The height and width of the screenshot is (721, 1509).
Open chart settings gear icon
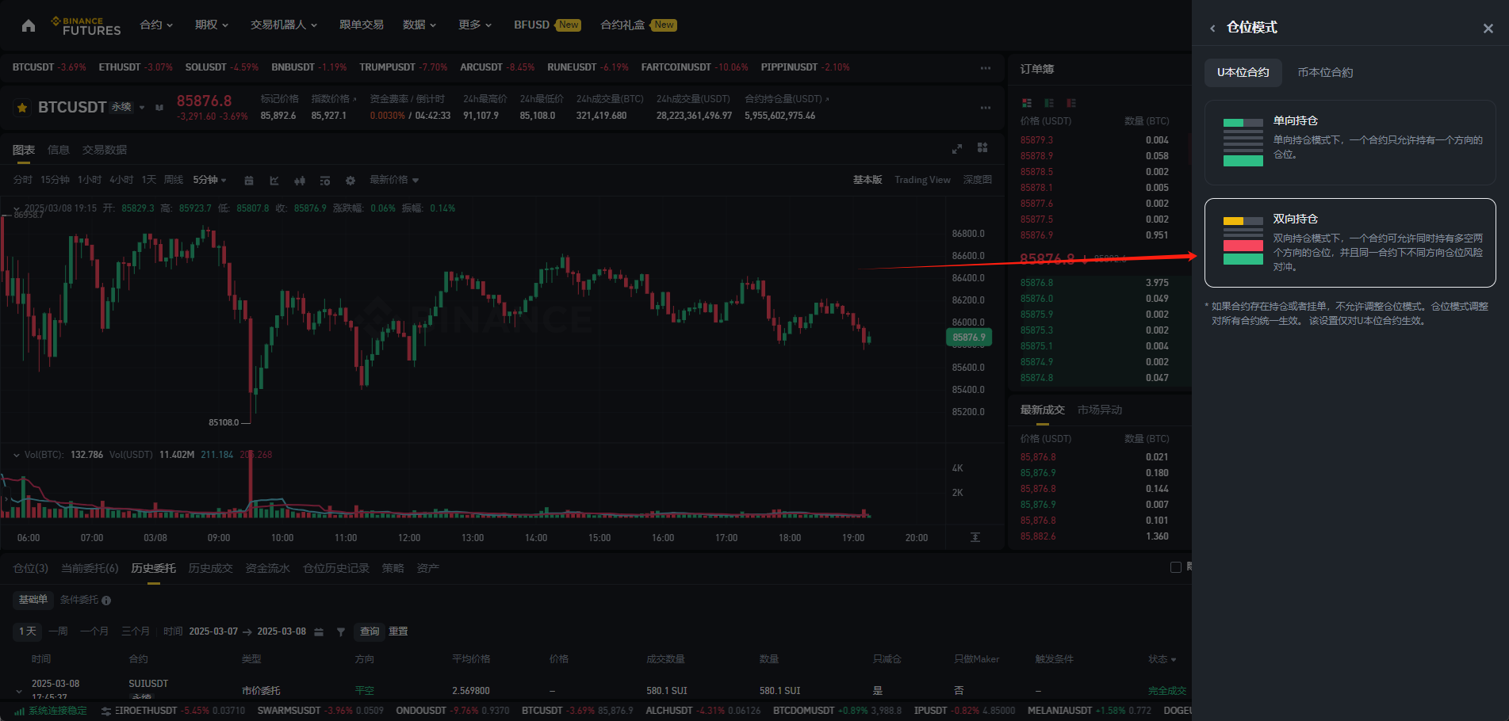click(350, 181)
